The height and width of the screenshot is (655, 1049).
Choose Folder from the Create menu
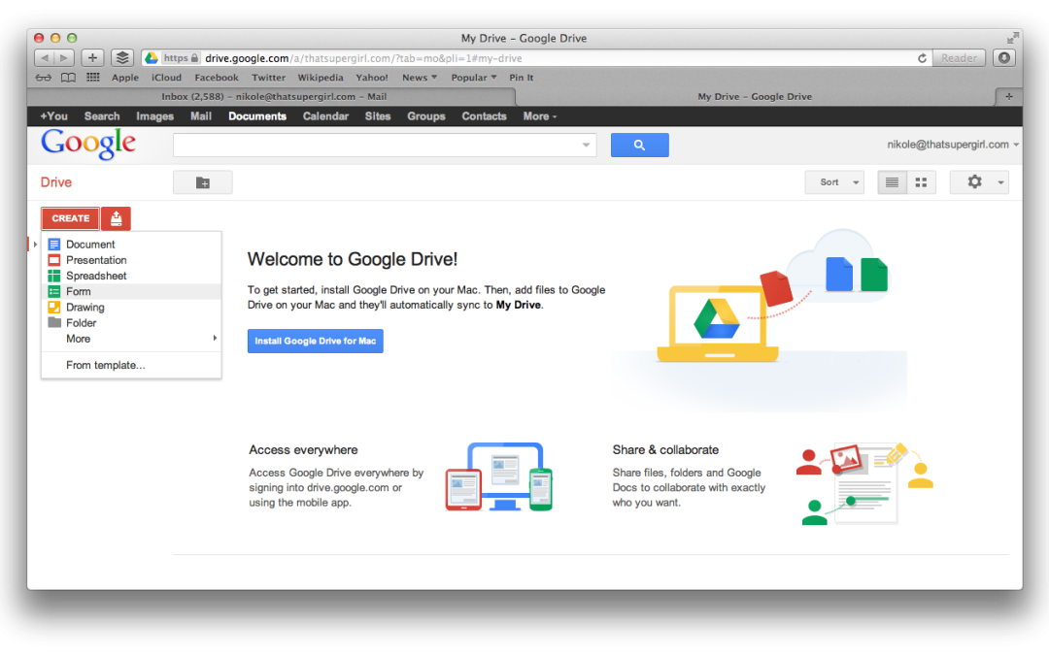point(132,323)
